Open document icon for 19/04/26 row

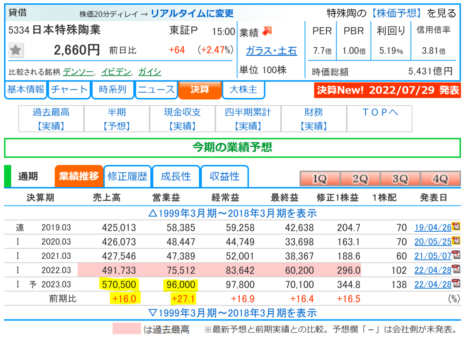click(456, 226)
